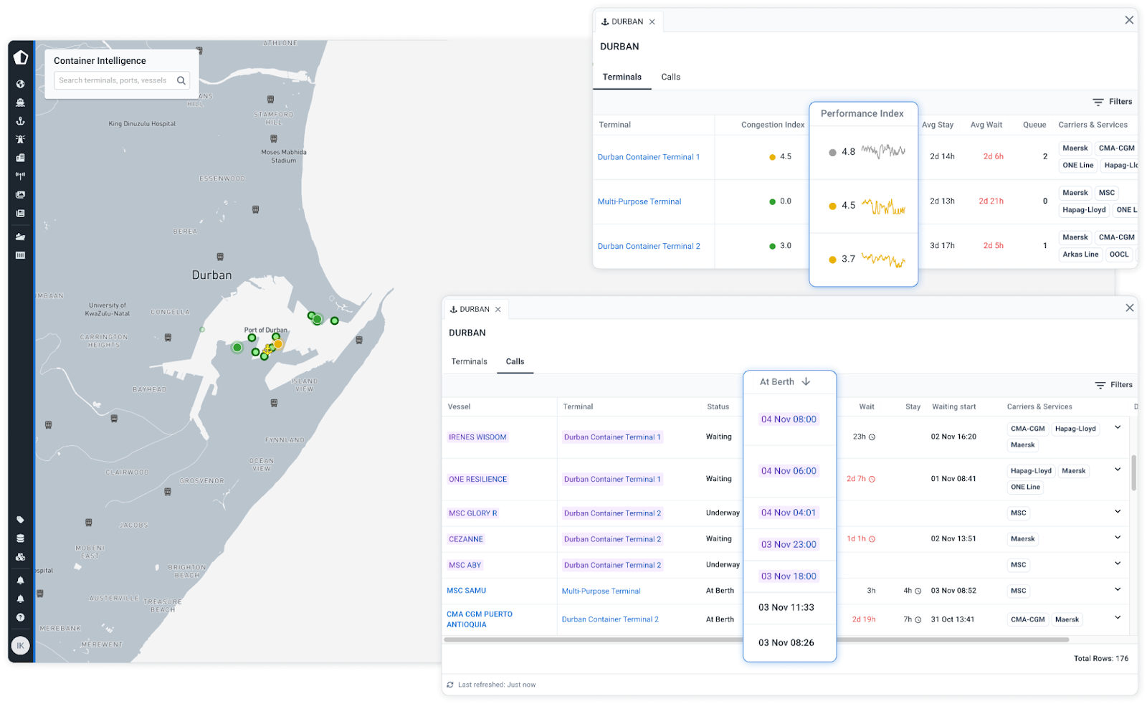The image size is (1147, 704).
Task: Switch to the Terminals tab in bottom panel
Action: pyautogui.click(x=469, y=361)
